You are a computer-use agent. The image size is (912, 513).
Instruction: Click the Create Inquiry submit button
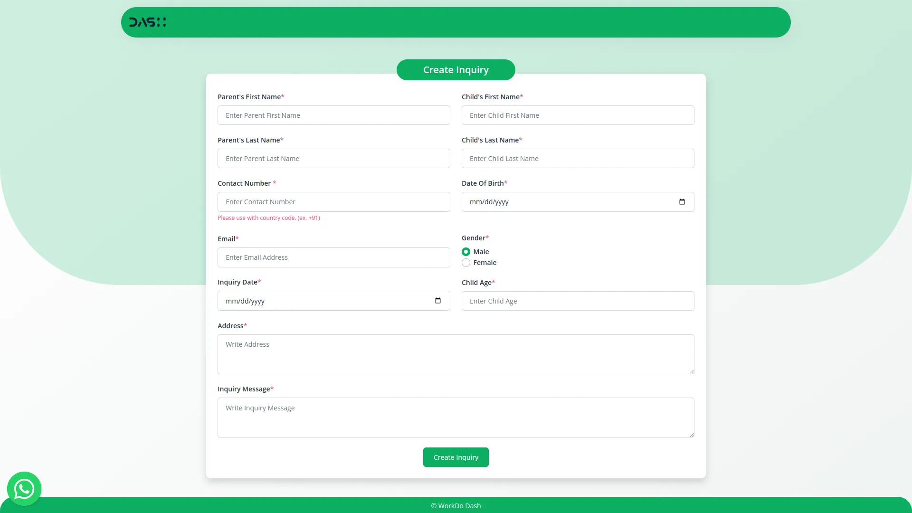tap(456, 457)
